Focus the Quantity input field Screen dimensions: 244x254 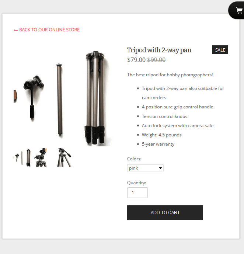tap(137, 192)
